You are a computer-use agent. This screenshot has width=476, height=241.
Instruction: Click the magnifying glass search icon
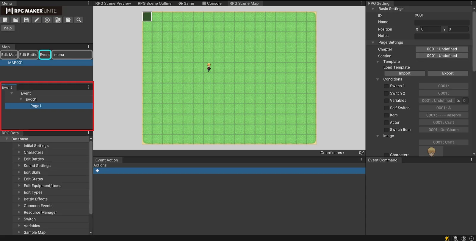pos(79,20)
